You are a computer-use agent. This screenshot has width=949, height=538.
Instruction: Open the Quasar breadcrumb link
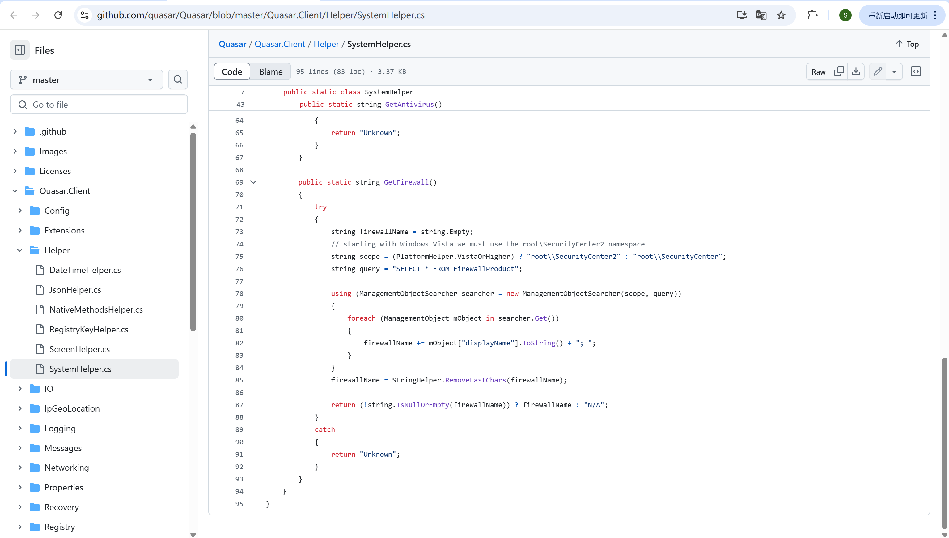(232, 44)
